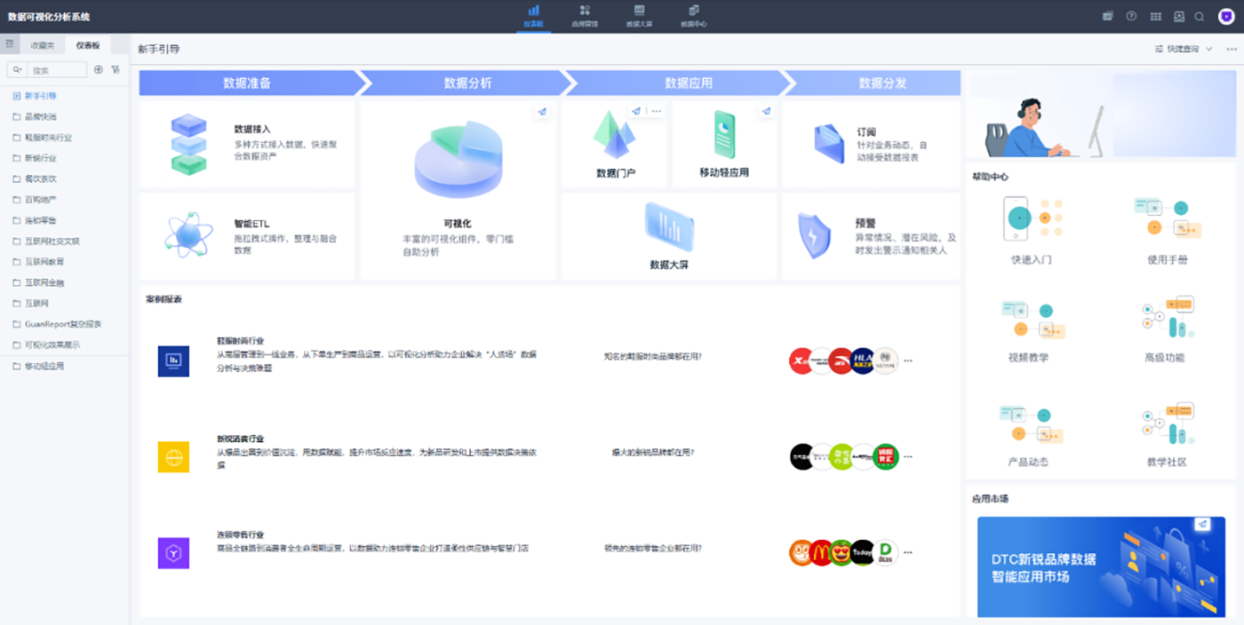
Task: Click the 鞋服时尚行业 case report title
Action: (241, 340)
